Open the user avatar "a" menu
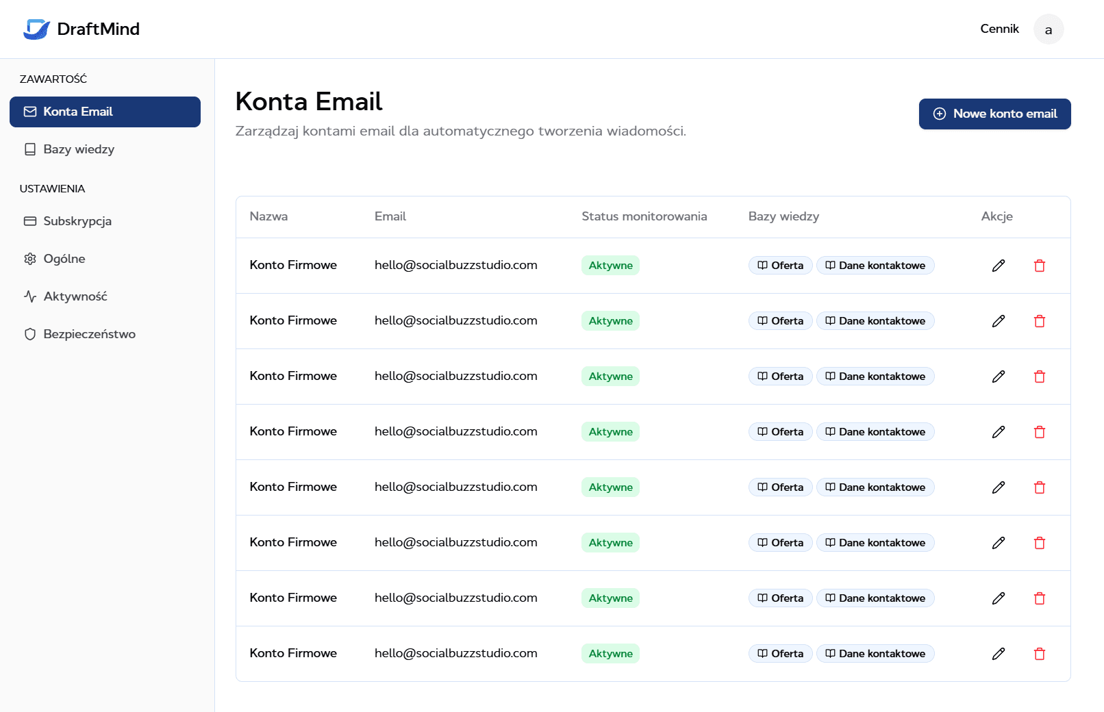 tap(1048, 29)
